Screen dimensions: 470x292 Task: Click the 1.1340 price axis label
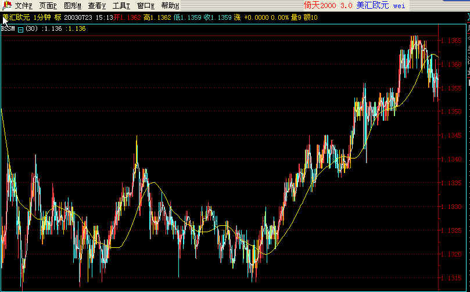451,159
